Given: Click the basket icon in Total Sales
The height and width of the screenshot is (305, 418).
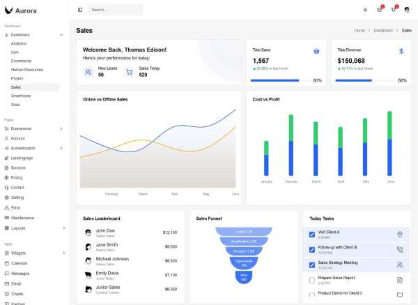Looking at the screenshot, I should (x=316, y=51).
